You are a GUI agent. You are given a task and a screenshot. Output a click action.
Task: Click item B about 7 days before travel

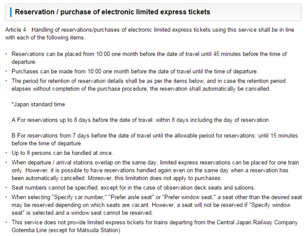pyautogui.click(x=154, y=139)
